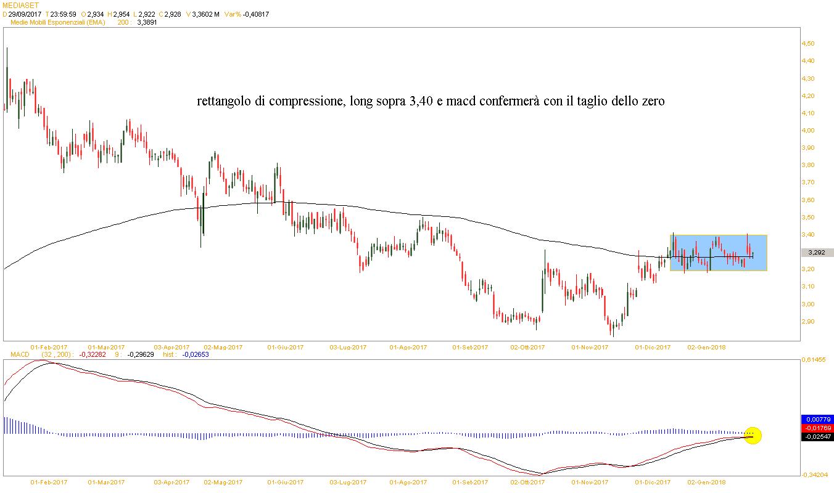Select the blue compression rectangle on chart
This screenshot has width=834, height=493.
click(x=718, y=253)
